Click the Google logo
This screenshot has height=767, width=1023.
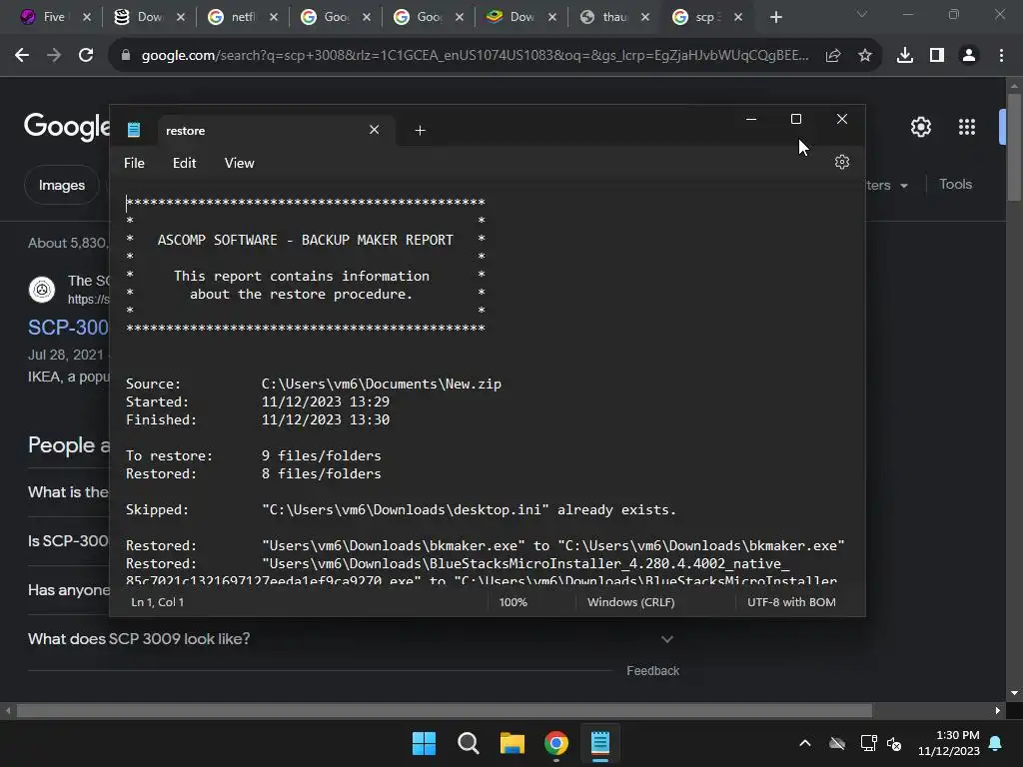click(67, 126)
